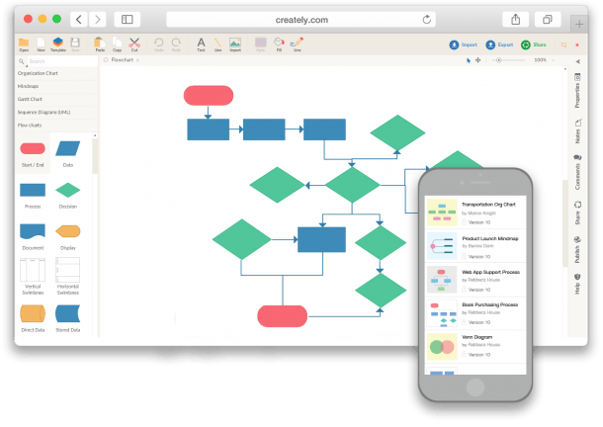Expand the Organization Chart library

[x=56, y=73]
